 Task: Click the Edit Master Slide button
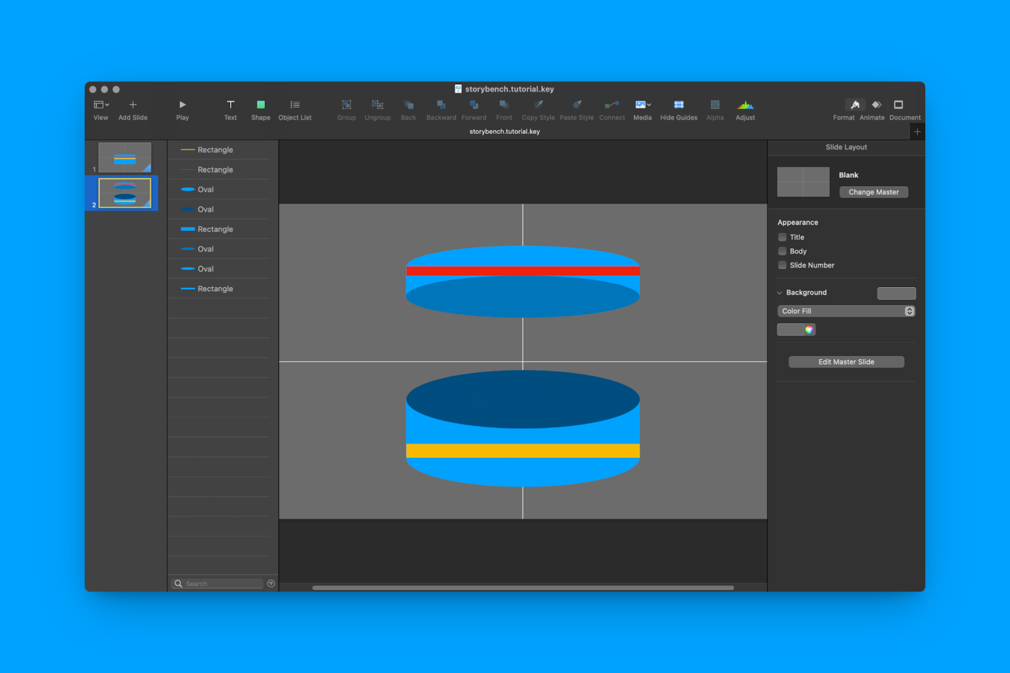(x=846, y=362)
